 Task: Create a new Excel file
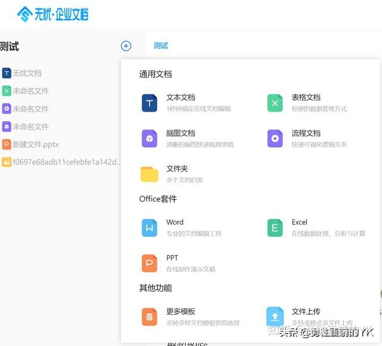click(300, 222)
